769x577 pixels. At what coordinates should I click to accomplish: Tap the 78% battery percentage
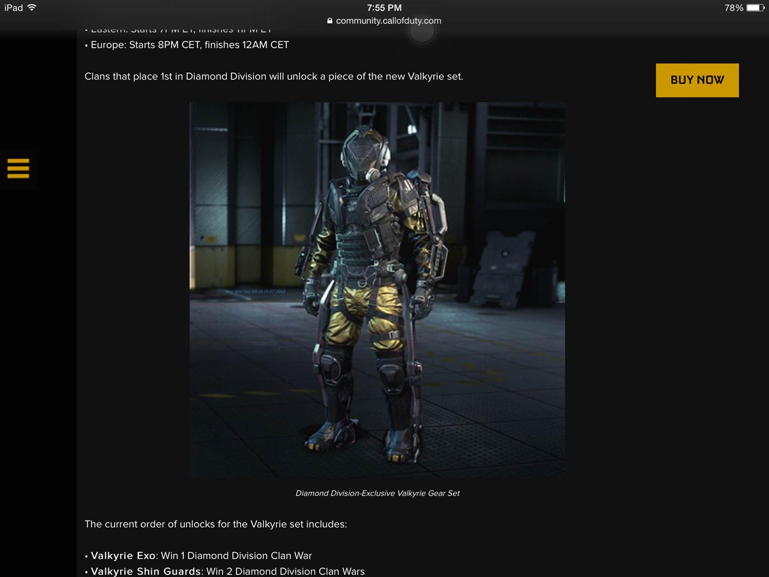pyautogui.click(x=734, y=8)
